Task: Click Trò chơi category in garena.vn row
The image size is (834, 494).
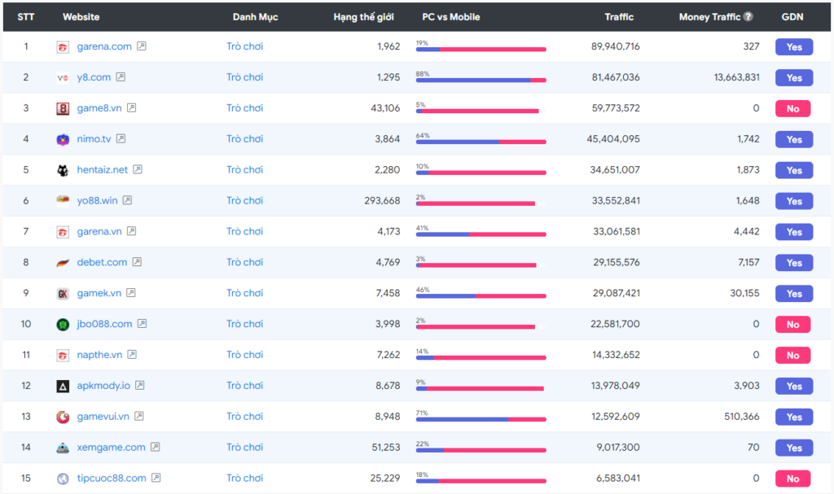Action: [x=244, y=232]
